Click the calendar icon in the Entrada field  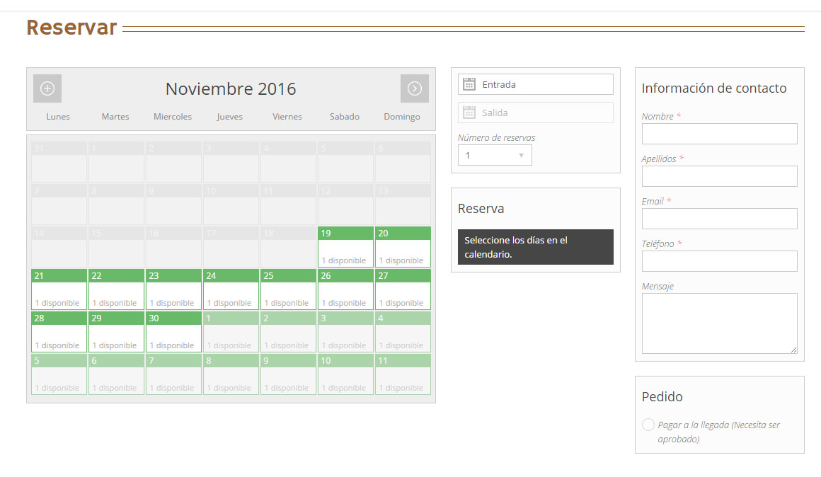469,84
